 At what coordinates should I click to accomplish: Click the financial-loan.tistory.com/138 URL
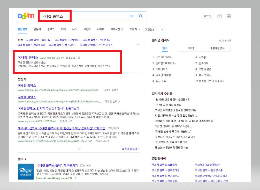click(54, 178)
